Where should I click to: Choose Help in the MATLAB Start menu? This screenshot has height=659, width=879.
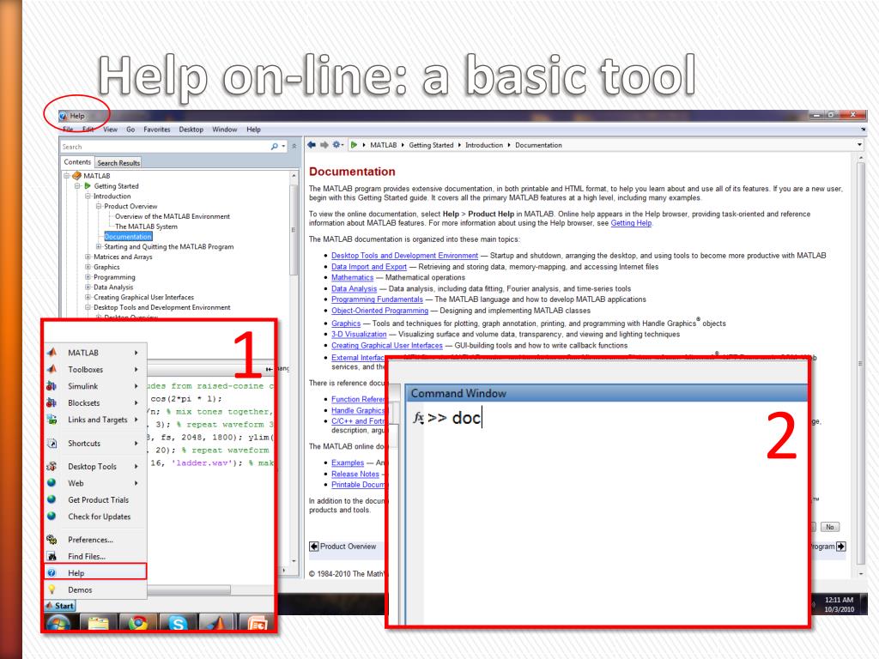(95, 572)
